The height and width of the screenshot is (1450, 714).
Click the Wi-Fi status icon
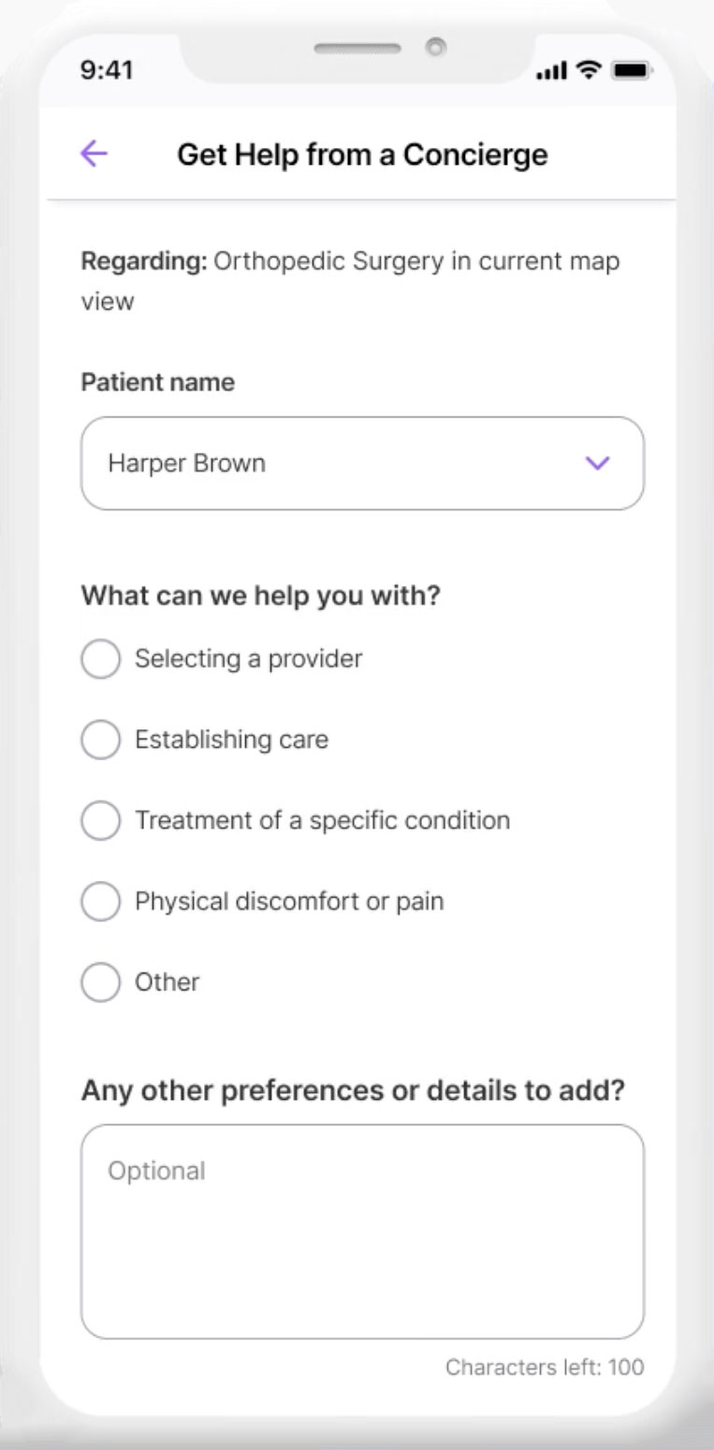click(x=589, y=69)
